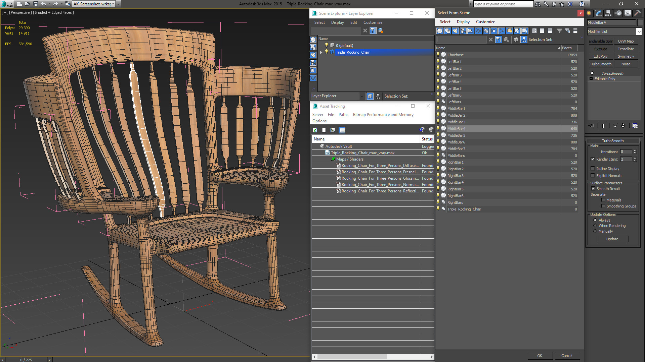645x362 pixels.
Task: Open the Paths menu in Asset Tracking
Action: (x=343, y=115)
